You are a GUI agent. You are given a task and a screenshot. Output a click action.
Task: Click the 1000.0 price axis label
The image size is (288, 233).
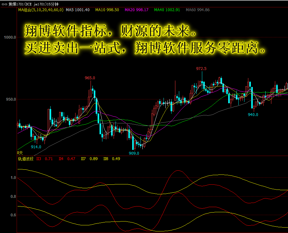click(10, 37)
